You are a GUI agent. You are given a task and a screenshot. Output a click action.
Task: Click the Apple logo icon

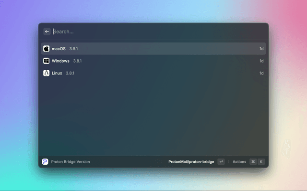point(47,49)
